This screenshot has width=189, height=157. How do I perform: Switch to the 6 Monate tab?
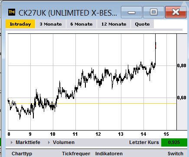[81, 24]
